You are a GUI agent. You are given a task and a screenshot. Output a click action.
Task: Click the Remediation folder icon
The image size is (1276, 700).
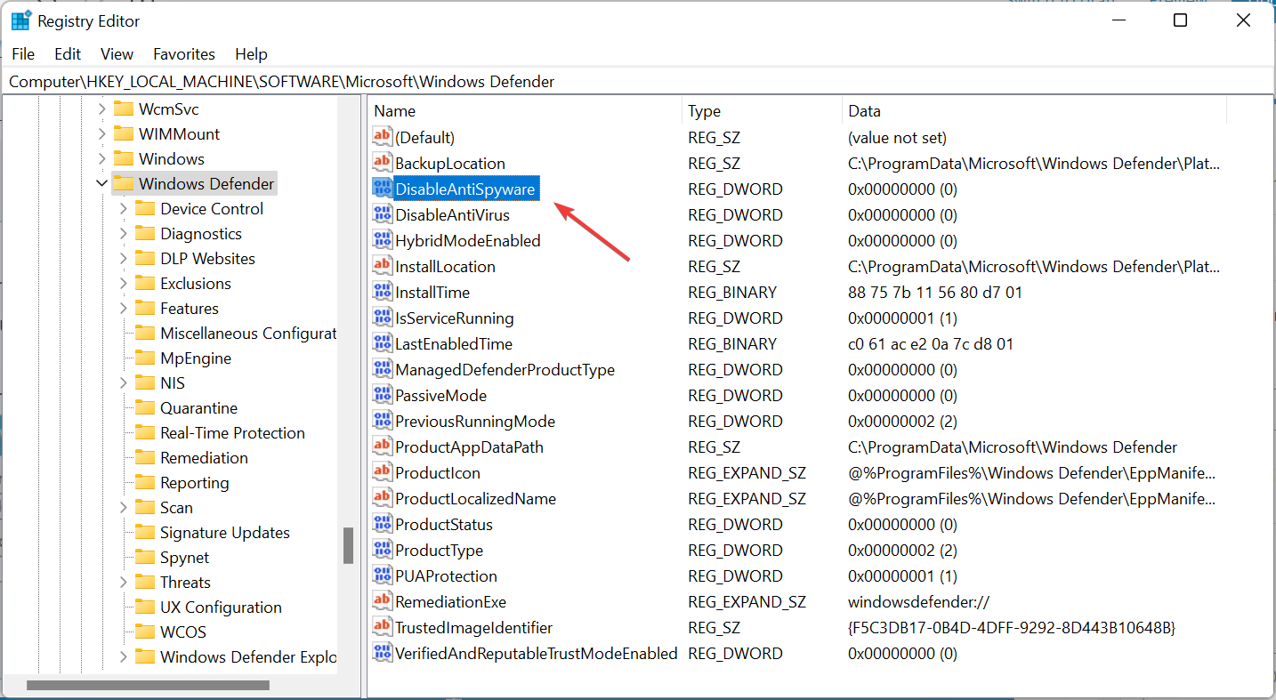[x=145, y=457]
